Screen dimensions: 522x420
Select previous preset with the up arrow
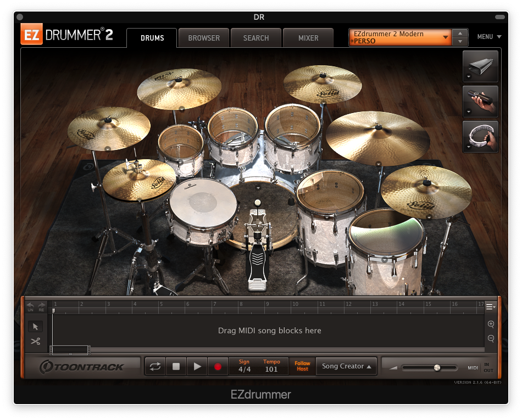click(x=460, y=33)
